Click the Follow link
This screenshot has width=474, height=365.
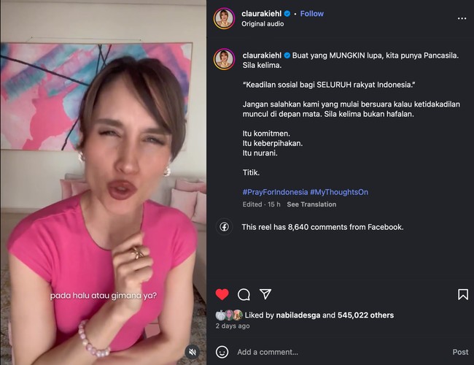coord(312,13)
